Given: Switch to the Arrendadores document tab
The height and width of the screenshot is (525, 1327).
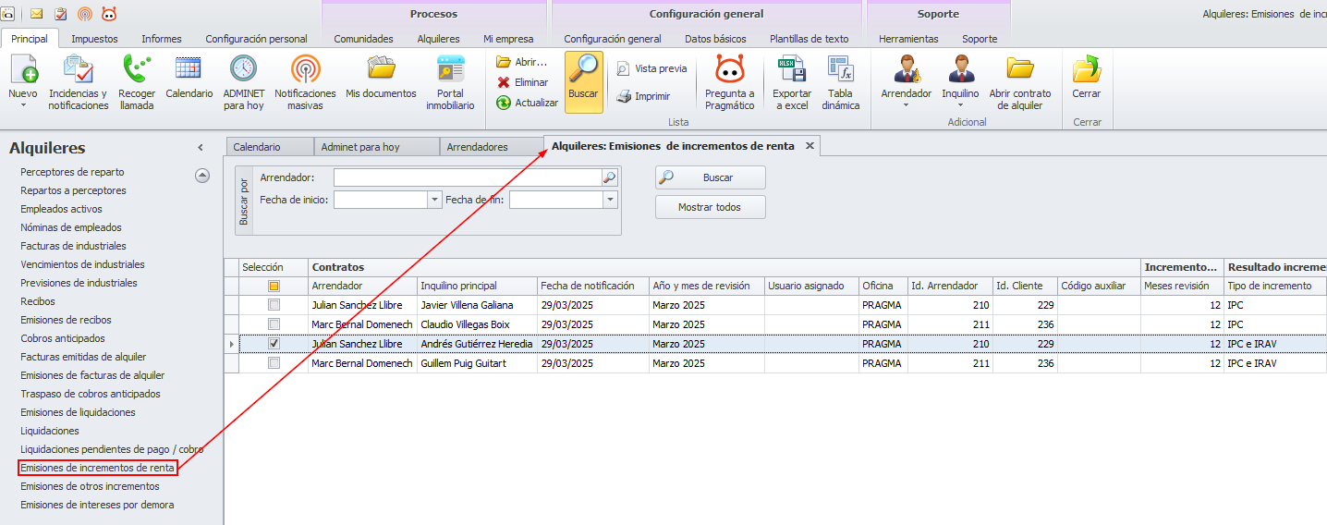Looking at the screenshot, I should pyautogui.click(x=477, y=147).
